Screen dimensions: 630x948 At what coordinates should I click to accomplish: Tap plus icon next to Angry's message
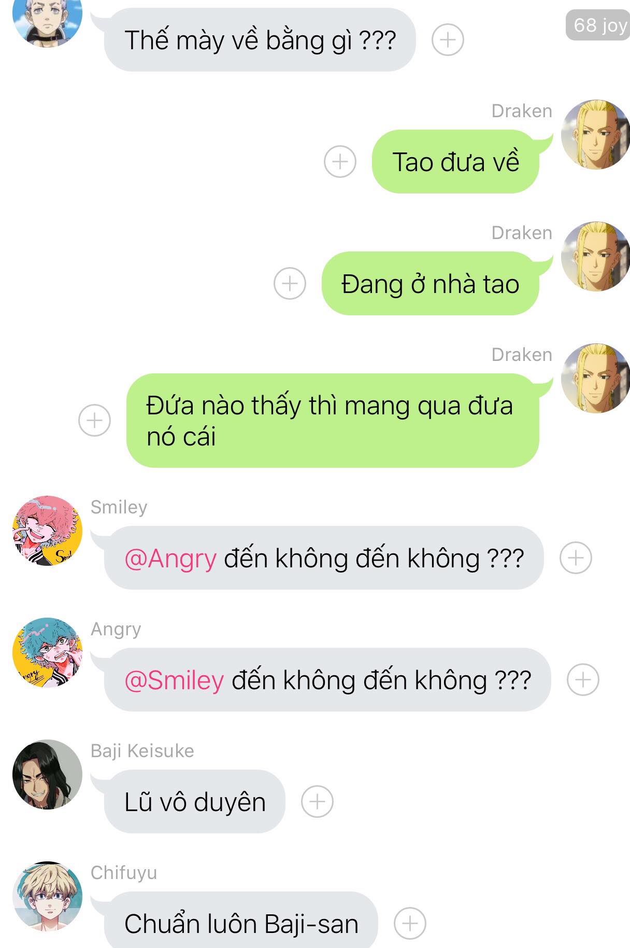(583, 680)
